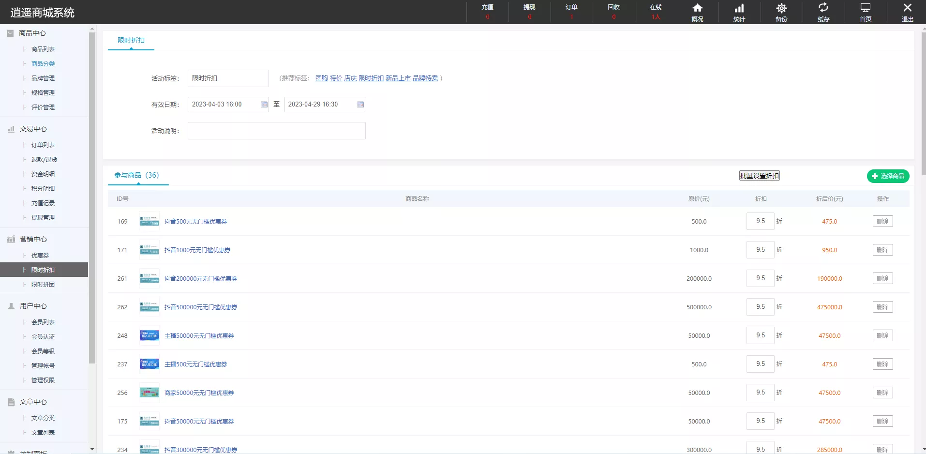The width and height of the screenshot is (926, 454).
Task: Delete the 抖音500元无门槛优惠券 row
Action: point(882,221)
